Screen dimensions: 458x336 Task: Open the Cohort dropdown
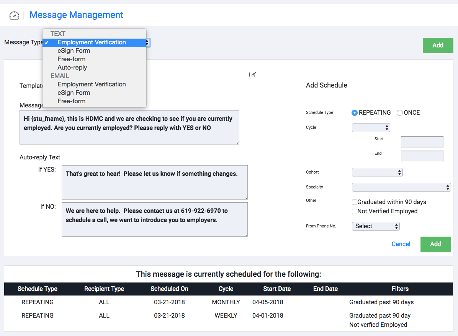pos(377,172)
